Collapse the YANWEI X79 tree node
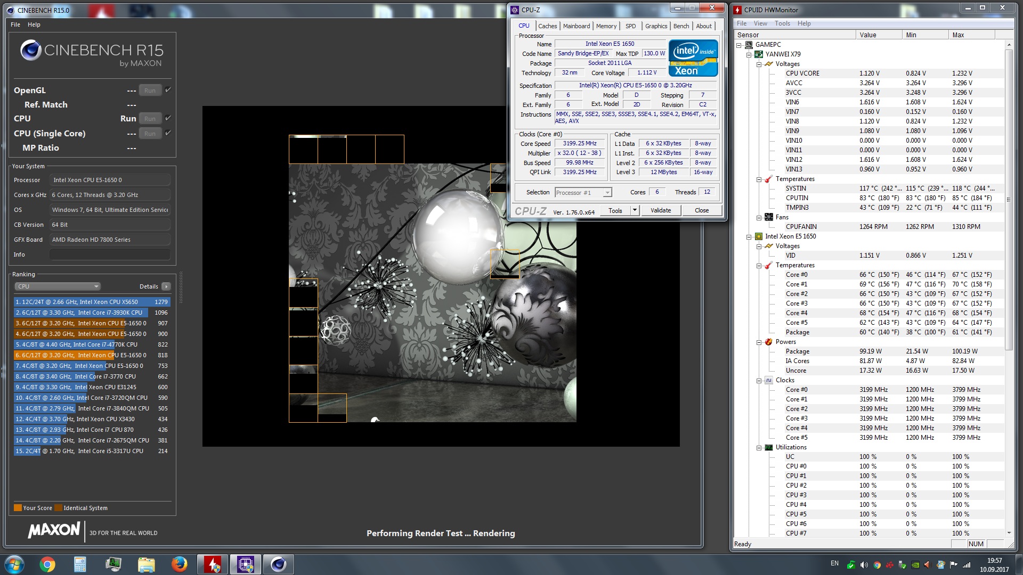 [x=749, y=54]
